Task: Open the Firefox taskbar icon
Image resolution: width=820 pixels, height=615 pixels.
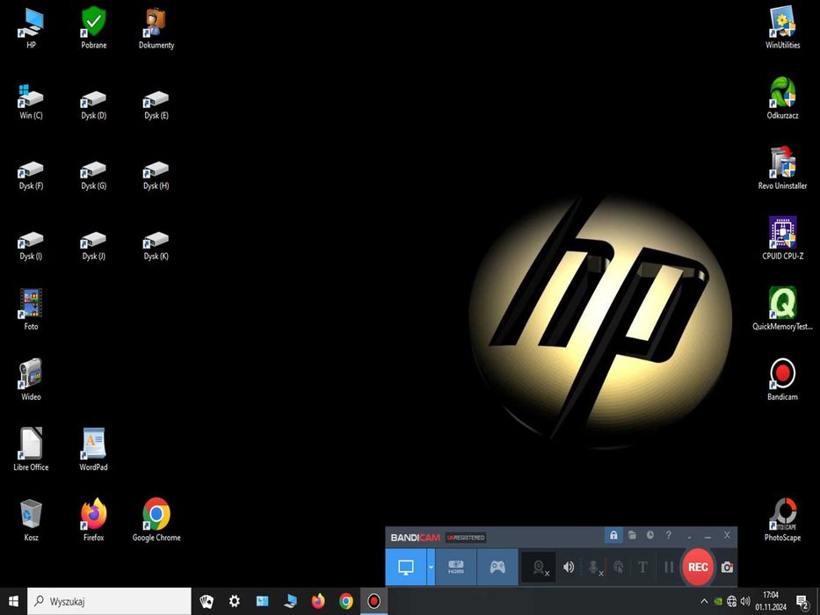Action: (318, 602)
